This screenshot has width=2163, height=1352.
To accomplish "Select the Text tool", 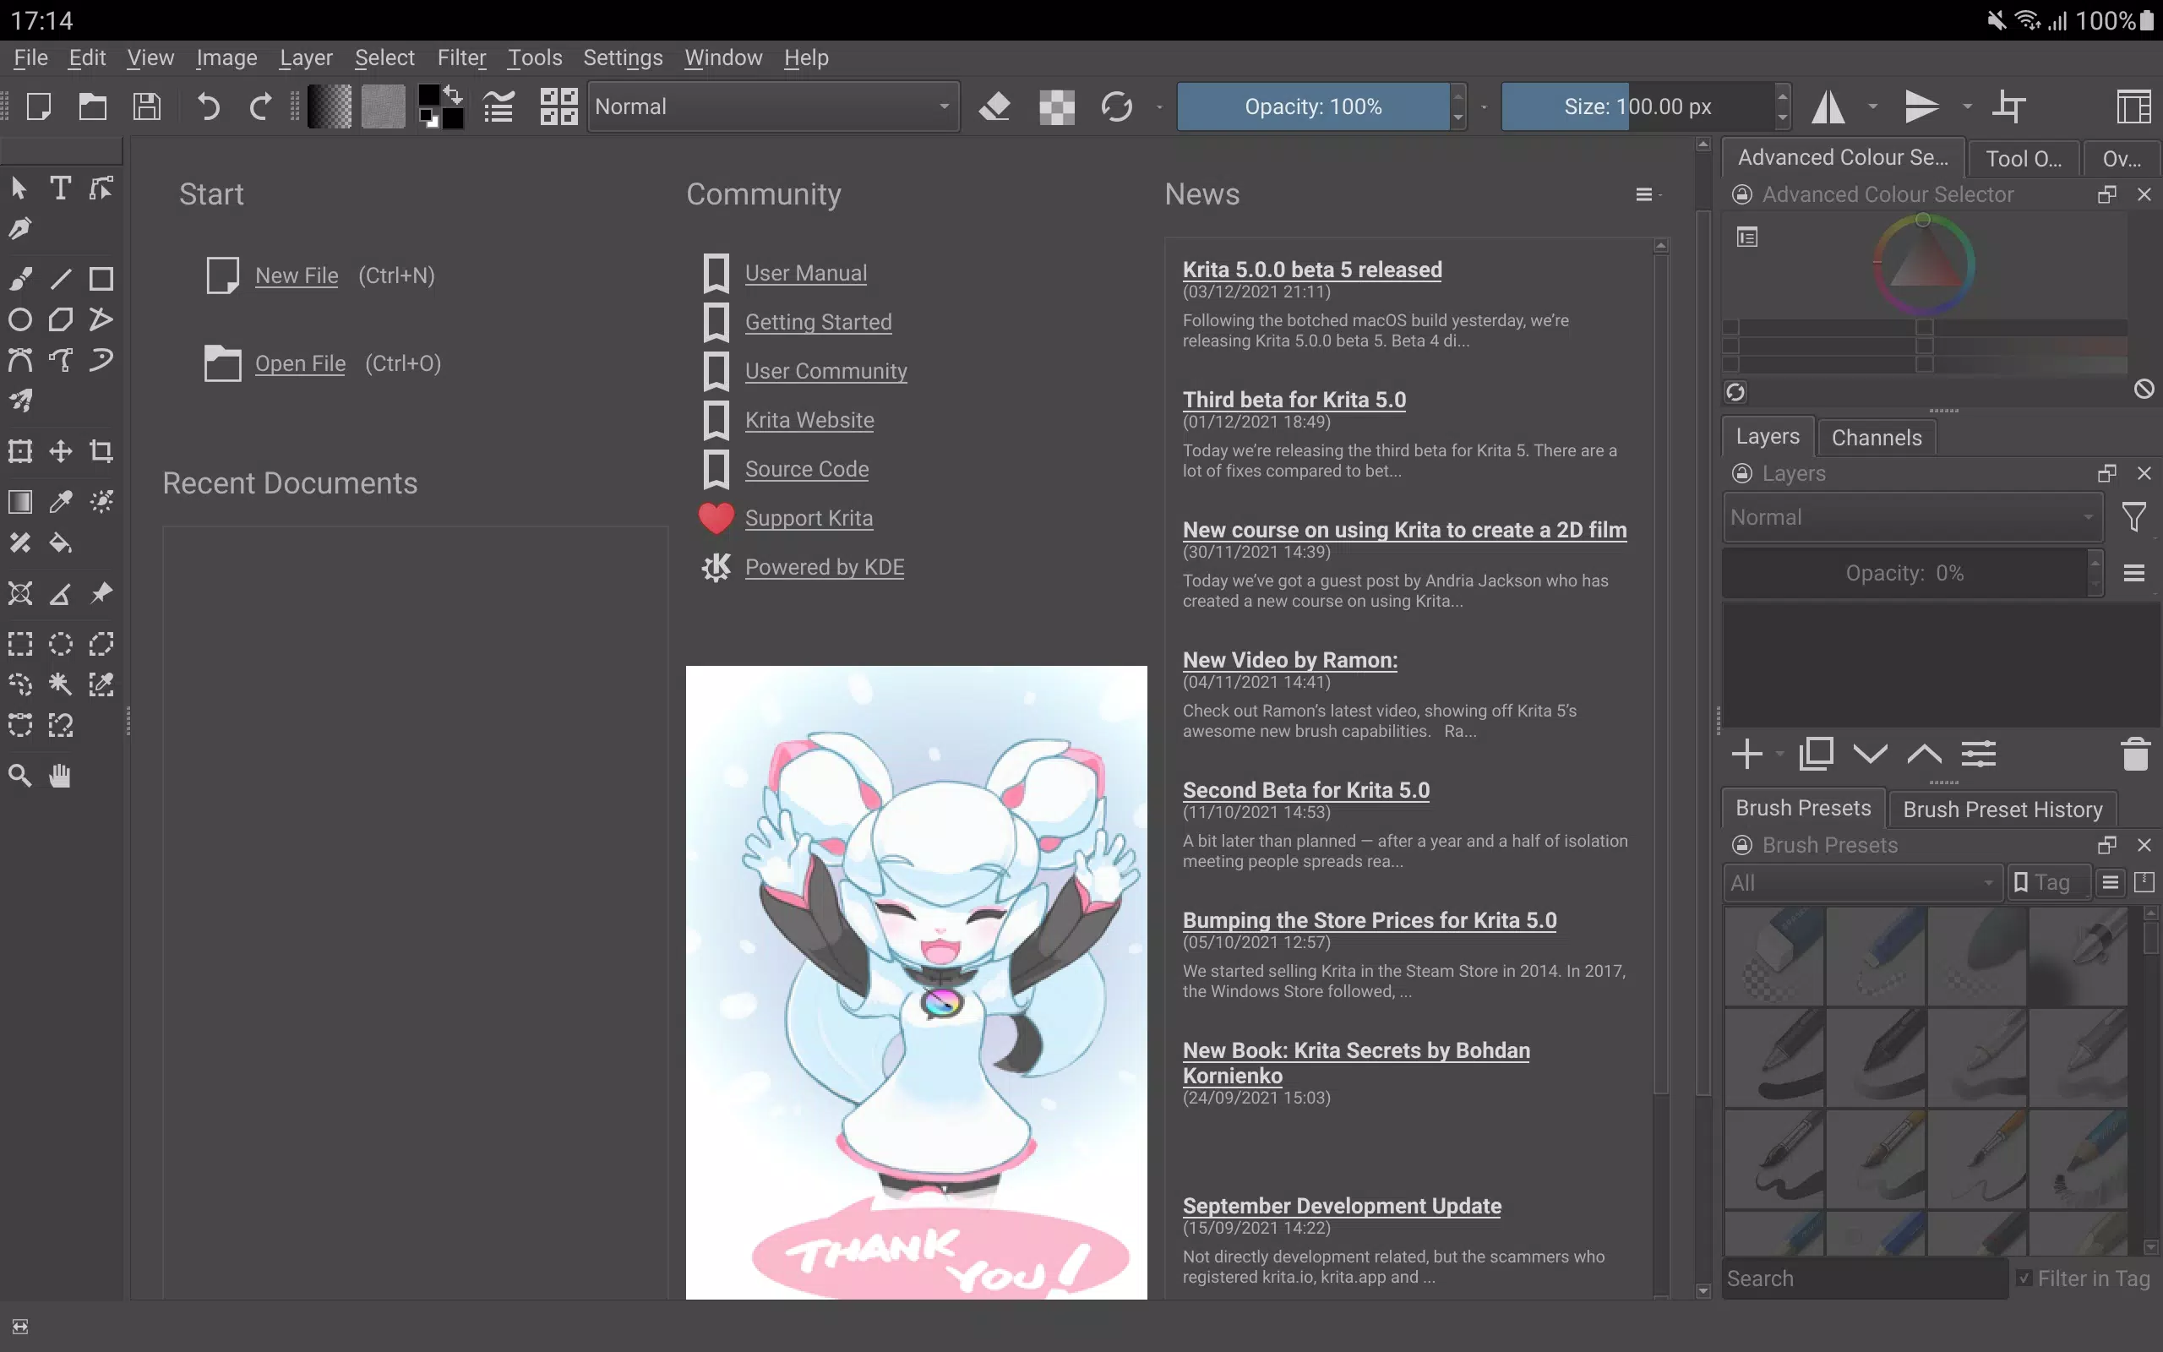I will (61, 187).
